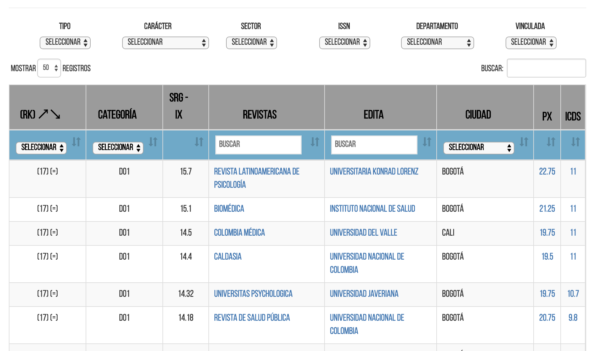Image resolution: width=595 pixels, height=351 pixels.
Task: Open Ciudad column Seleccionar filter
Action: (479, 148)
